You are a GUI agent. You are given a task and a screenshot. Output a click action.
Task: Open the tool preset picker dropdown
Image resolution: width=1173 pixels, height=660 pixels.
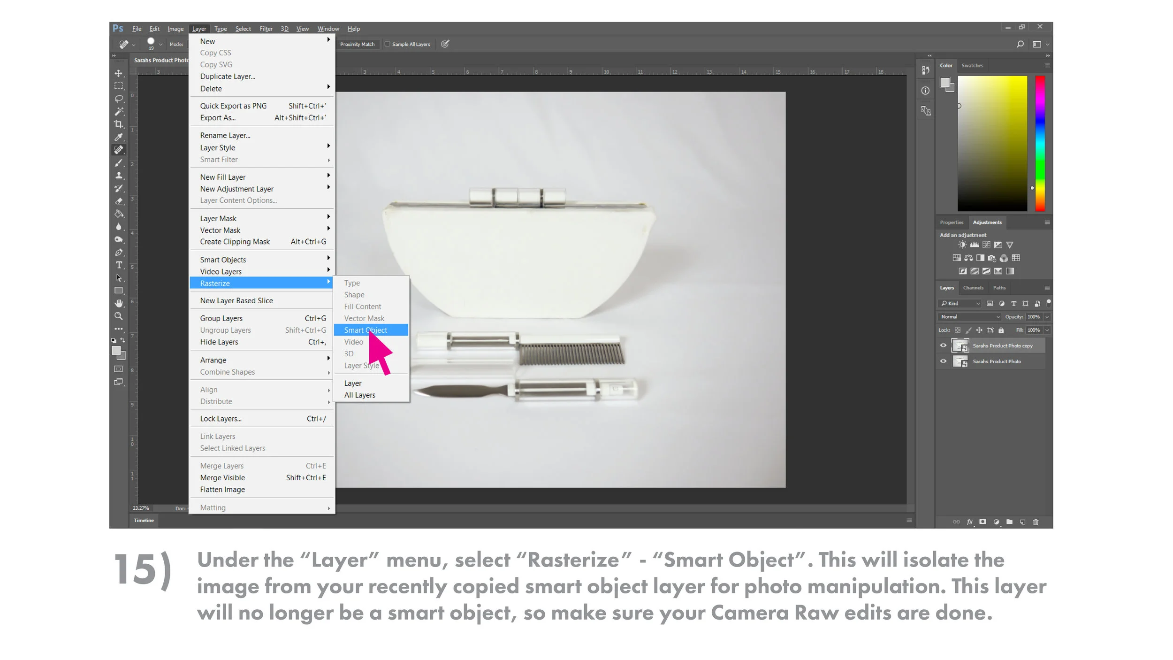coord(133,45)
